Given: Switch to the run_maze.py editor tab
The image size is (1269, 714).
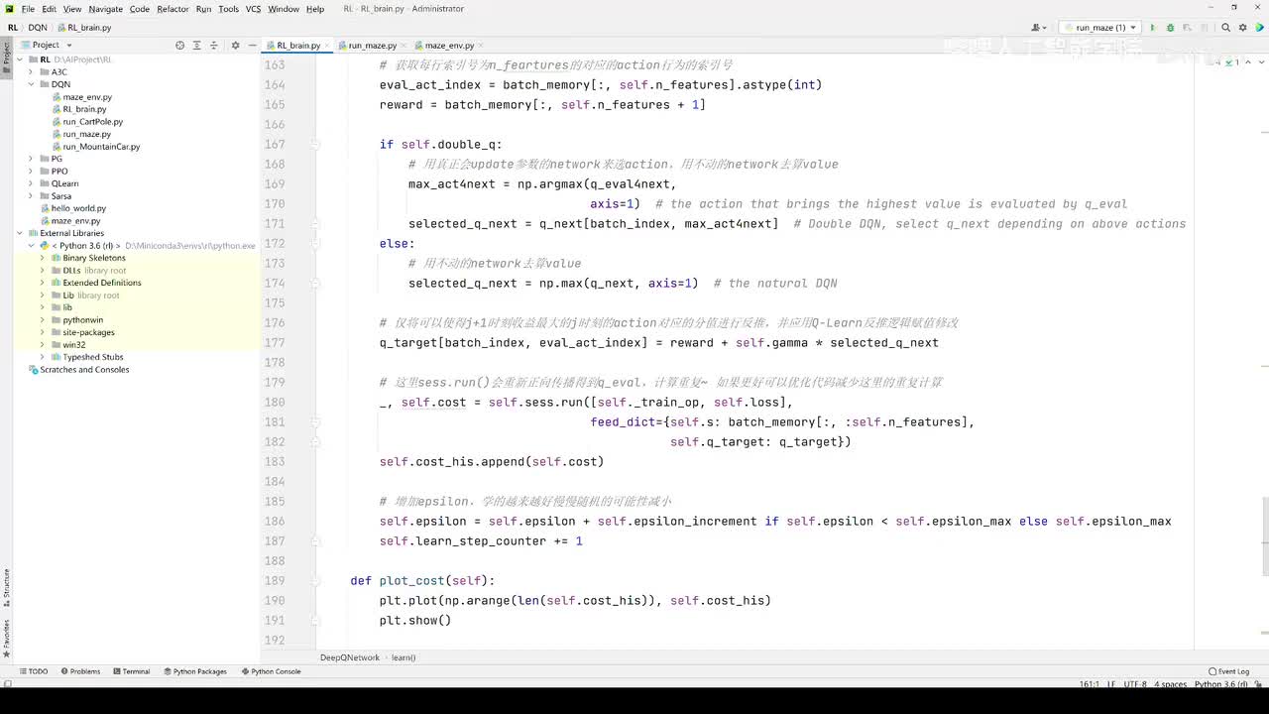Looking at the screenshot, I should (x=373, y=46).
